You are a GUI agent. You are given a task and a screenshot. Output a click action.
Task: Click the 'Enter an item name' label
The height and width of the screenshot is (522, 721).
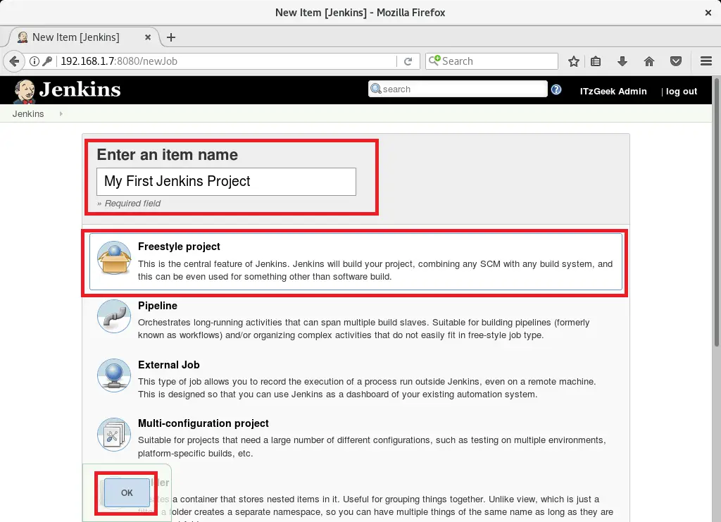point(168,155)
